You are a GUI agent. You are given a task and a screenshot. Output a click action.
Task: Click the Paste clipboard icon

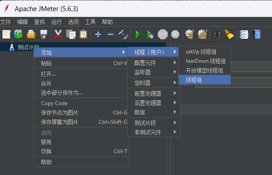click(x=83, y=34)
